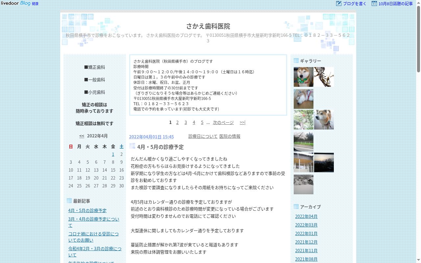This screenshot has width=421, height=263.
Task: Go to page 5 of posts
Action: click(x=202, y=122)
